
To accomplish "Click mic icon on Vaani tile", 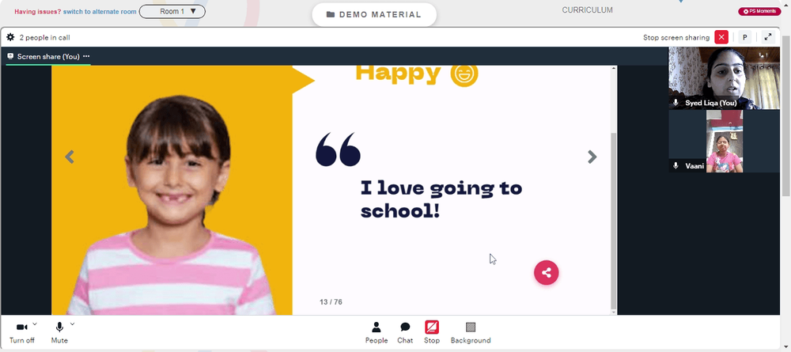I will pyautogui.click(x=676, y=165).
